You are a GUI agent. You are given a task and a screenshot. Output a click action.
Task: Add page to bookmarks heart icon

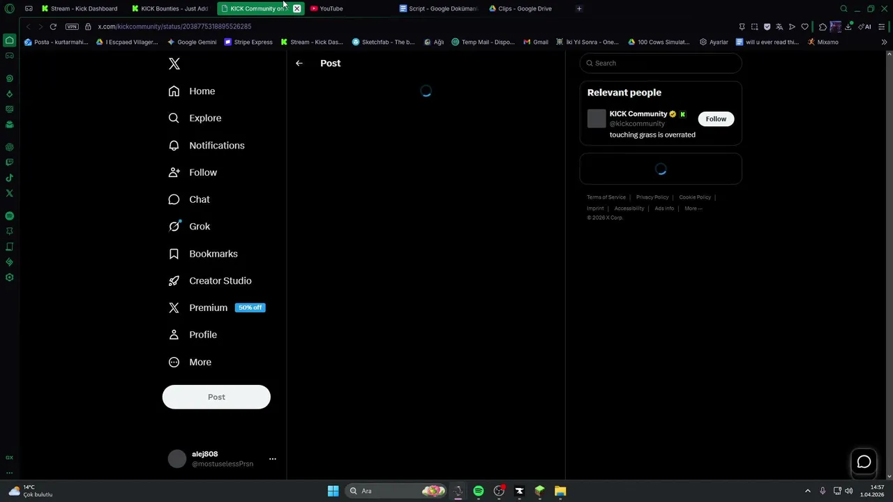click(x=804, y=26)
